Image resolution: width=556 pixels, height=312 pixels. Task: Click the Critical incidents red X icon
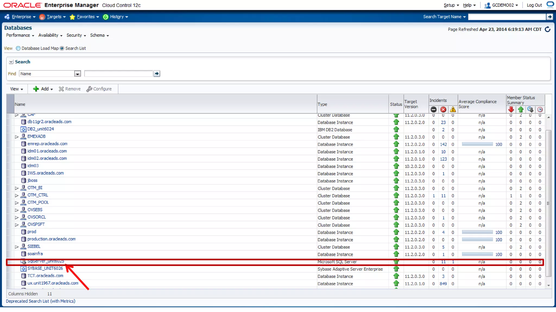pos(443,109)
